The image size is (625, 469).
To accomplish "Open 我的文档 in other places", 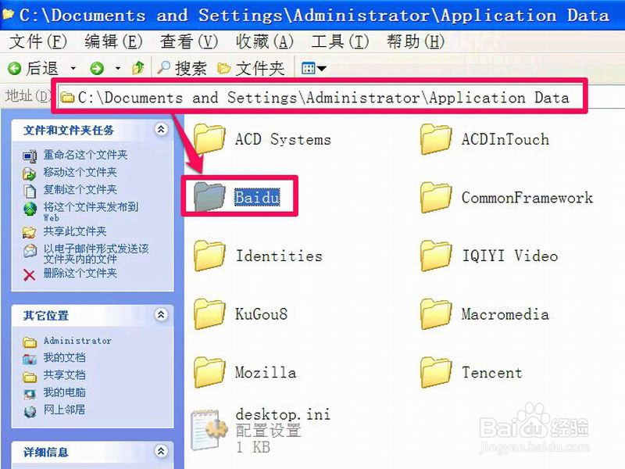I will click(65, 357).
